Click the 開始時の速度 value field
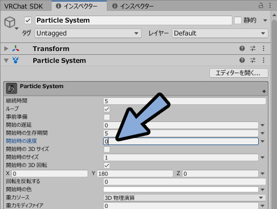The width and height of the screenshot is (277, 209). click(181, 141)
